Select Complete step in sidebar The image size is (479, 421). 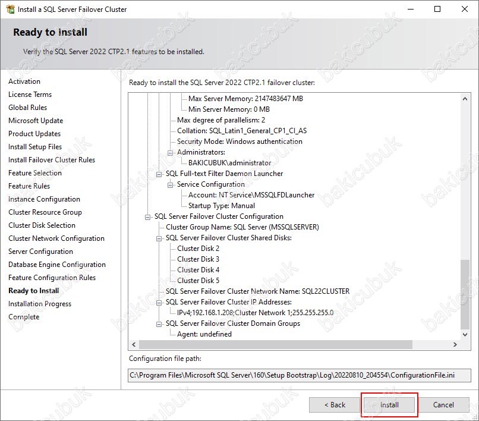[x=24, y=317]
